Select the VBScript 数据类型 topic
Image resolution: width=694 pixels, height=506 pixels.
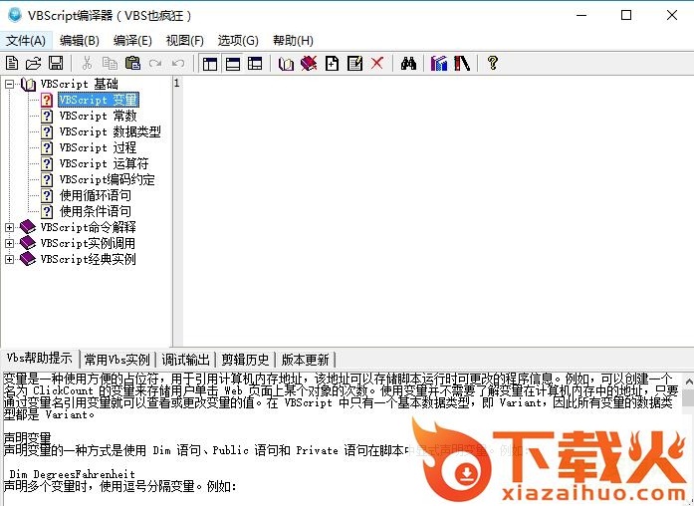(x=110, y=131)
